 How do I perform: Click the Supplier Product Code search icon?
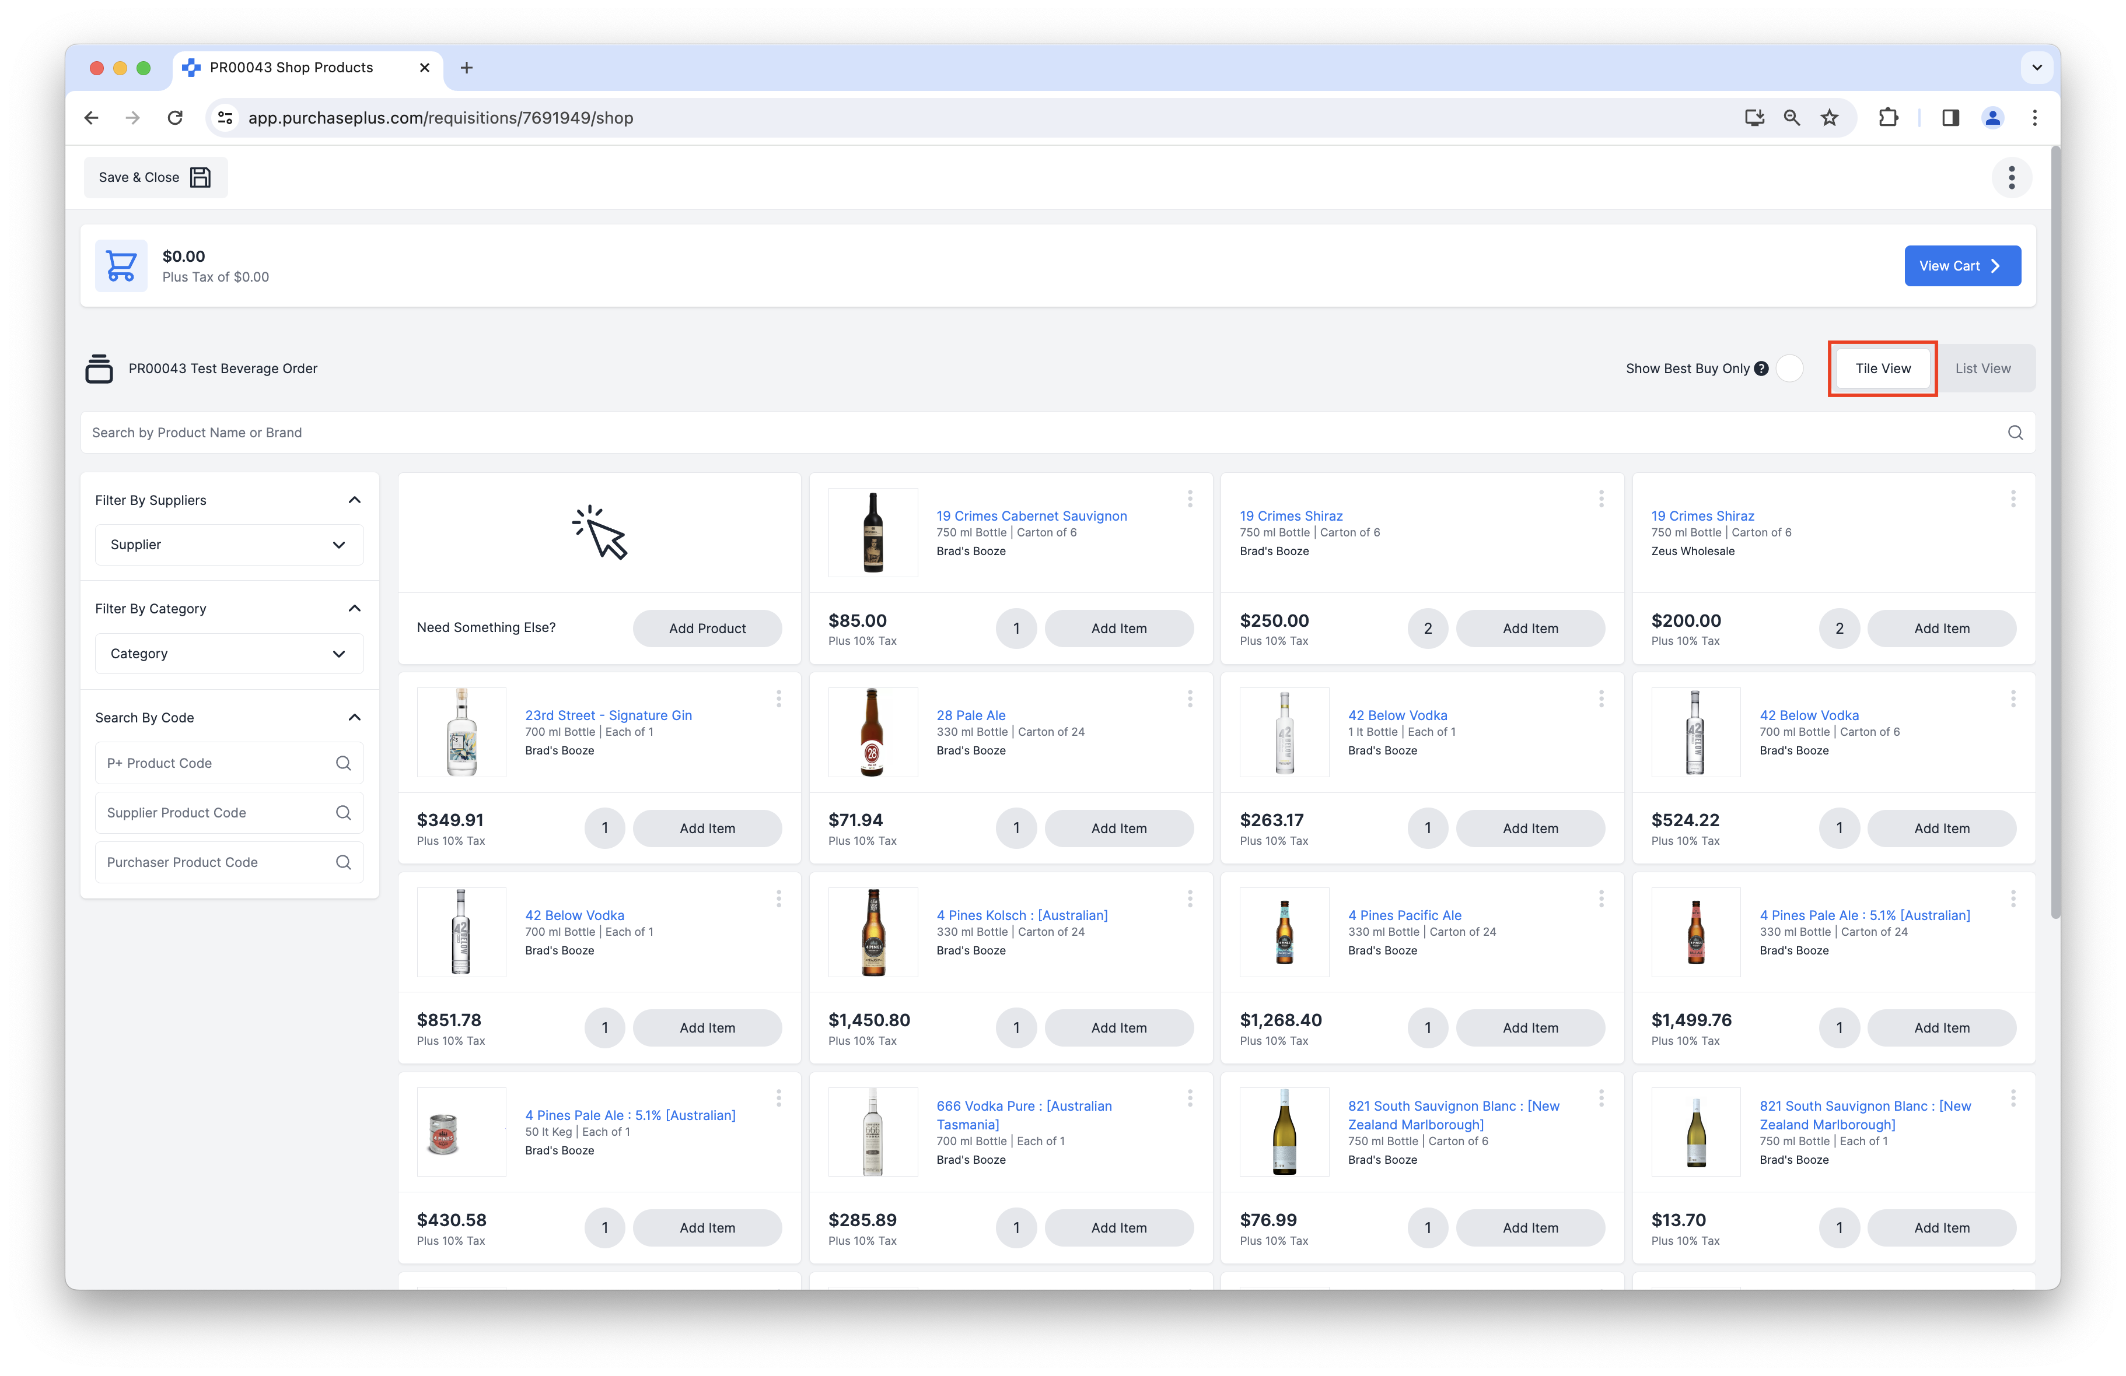pyautogui.click(x=343, y=813)
